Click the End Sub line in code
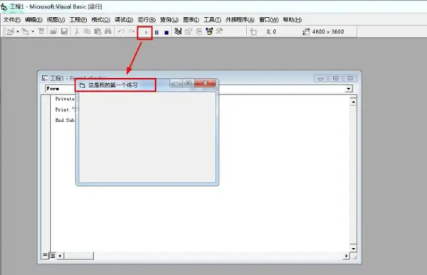 [x=65, y=120]
